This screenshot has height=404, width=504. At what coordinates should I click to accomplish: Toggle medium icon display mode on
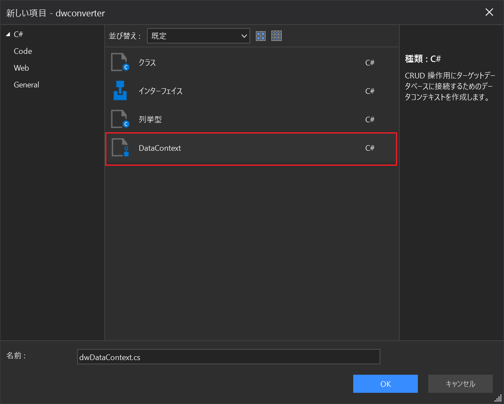click(x=261, y=36)
